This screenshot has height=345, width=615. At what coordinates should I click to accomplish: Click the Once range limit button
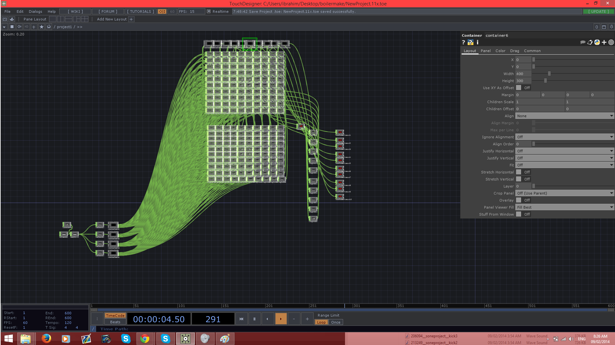(x=336, y=322)
